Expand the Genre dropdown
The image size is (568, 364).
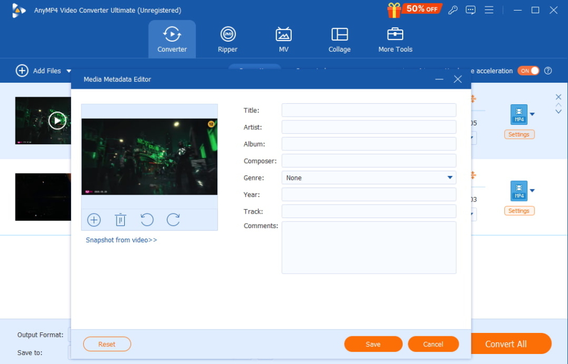click(x=450, y=178)
